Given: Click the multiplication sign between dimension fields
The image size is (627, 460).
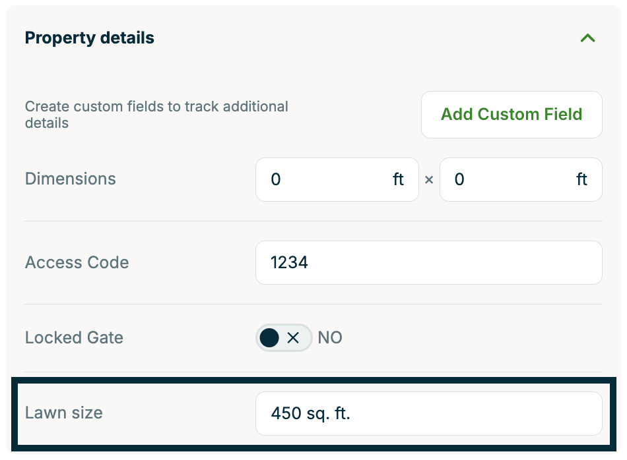Looking at the screenshot, I should [428, 179].
